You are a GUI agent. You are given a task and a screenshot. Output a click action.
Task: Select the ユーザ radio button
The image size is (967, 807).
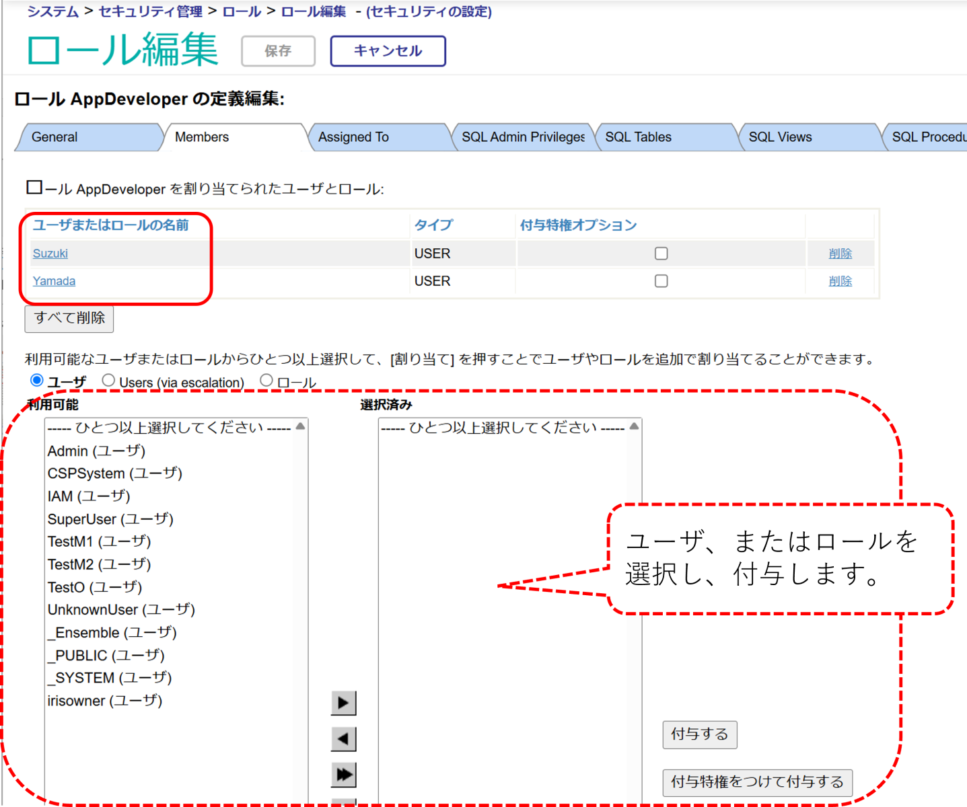[37, 381]
